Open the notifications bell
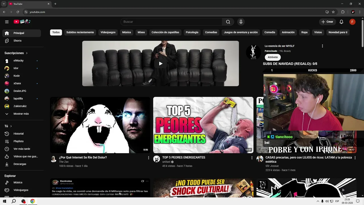 coord(342,22)
